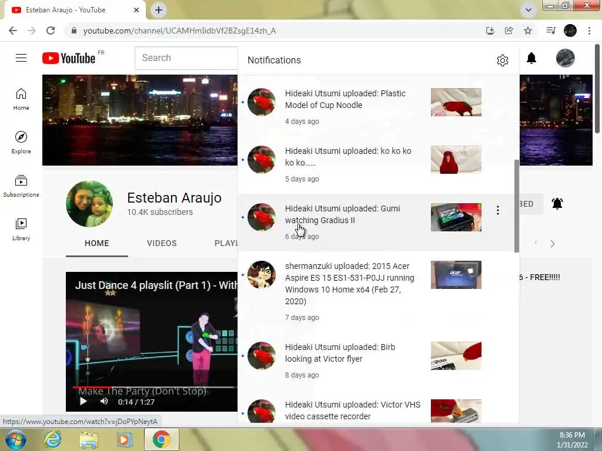Launch Internet Explorer from taskbar
This screenshot has width=602, height=451.
(52, 440)
